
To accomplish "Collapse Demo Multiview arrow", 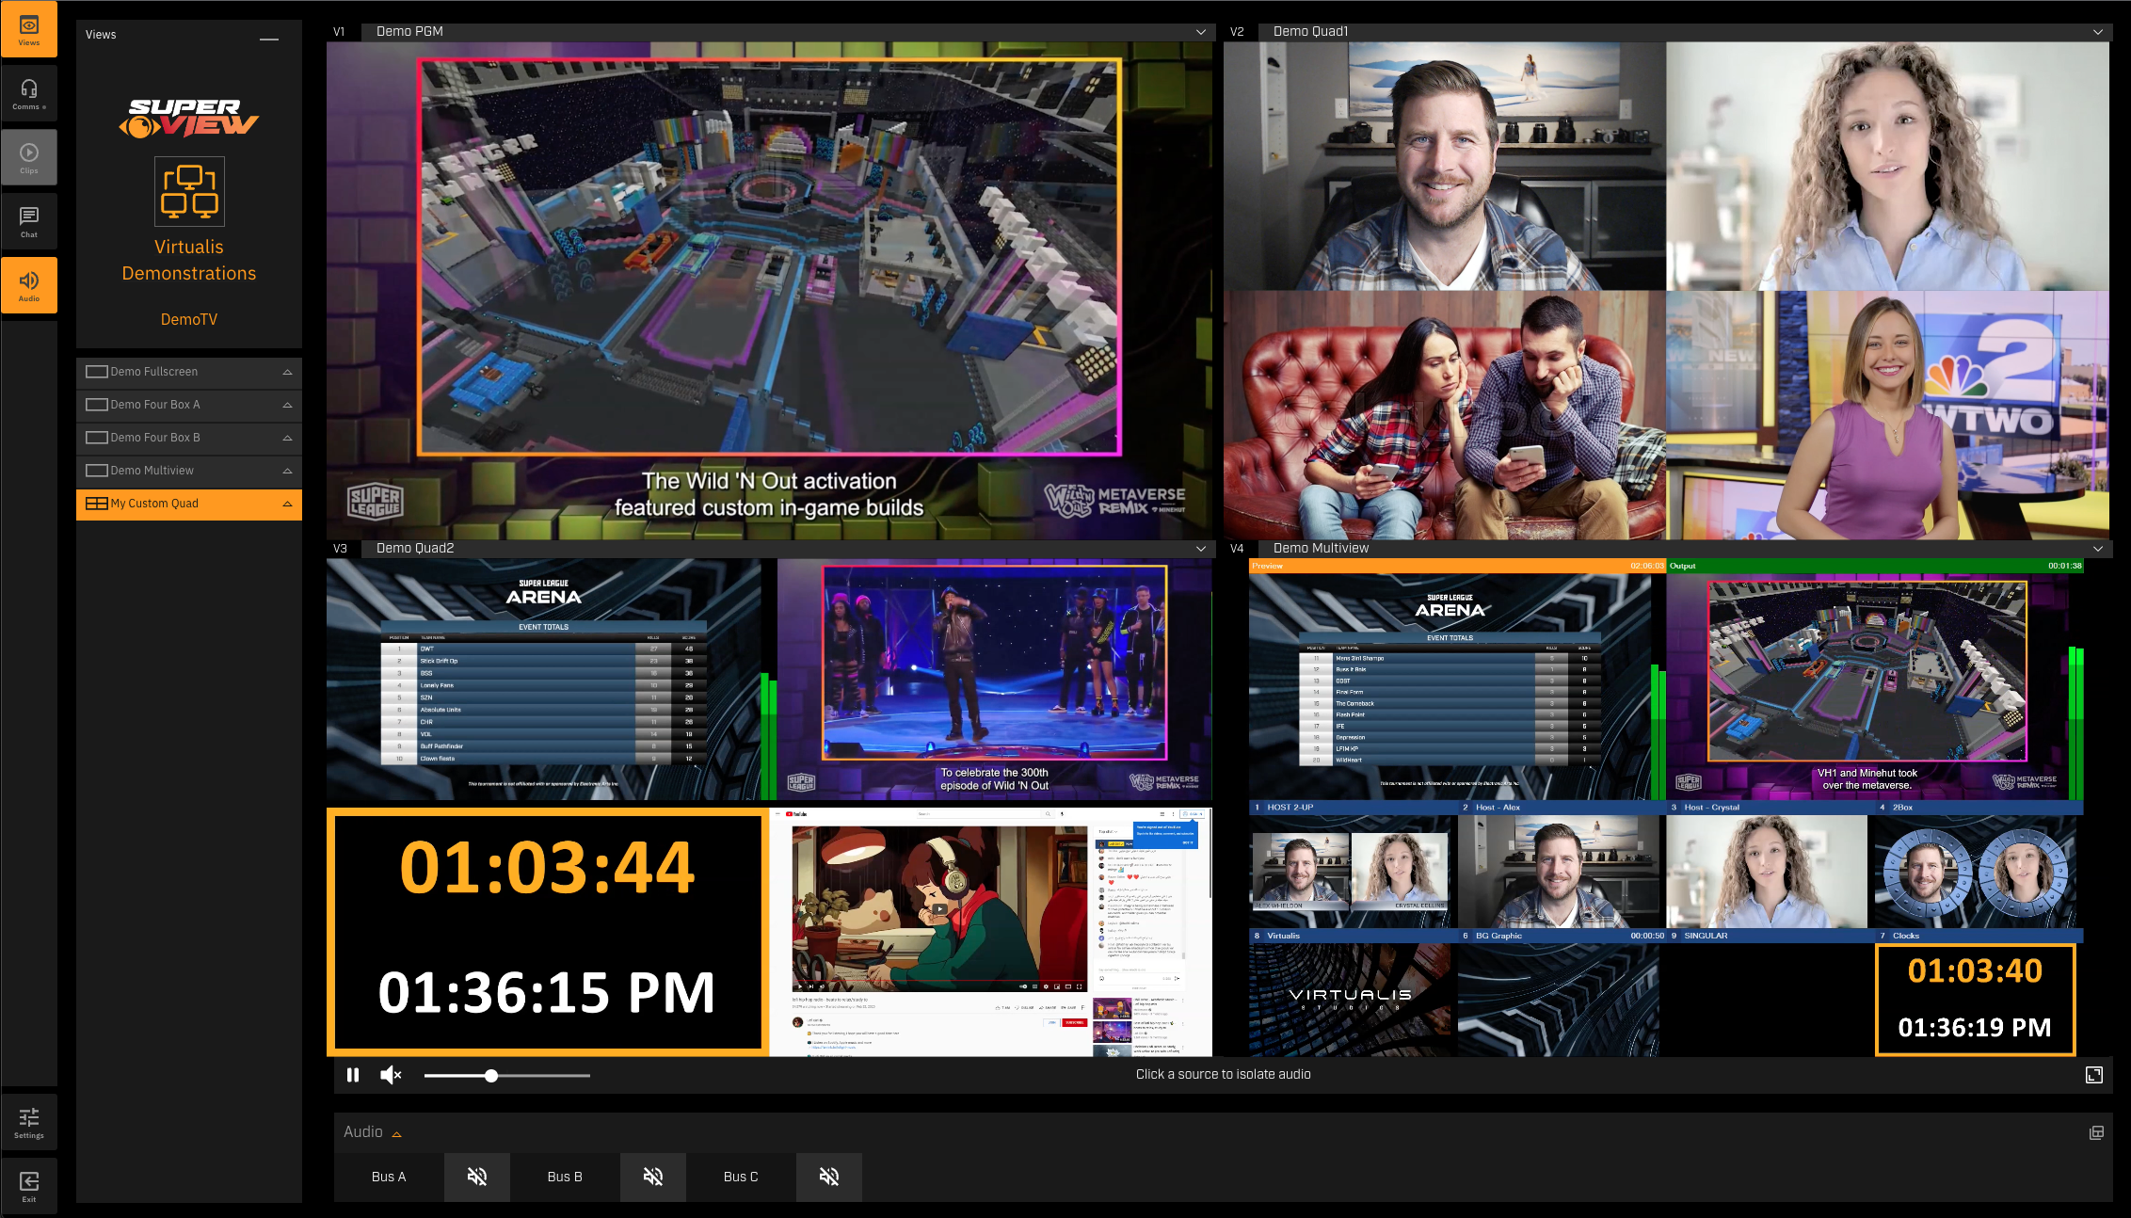I will tap(287, 471).
